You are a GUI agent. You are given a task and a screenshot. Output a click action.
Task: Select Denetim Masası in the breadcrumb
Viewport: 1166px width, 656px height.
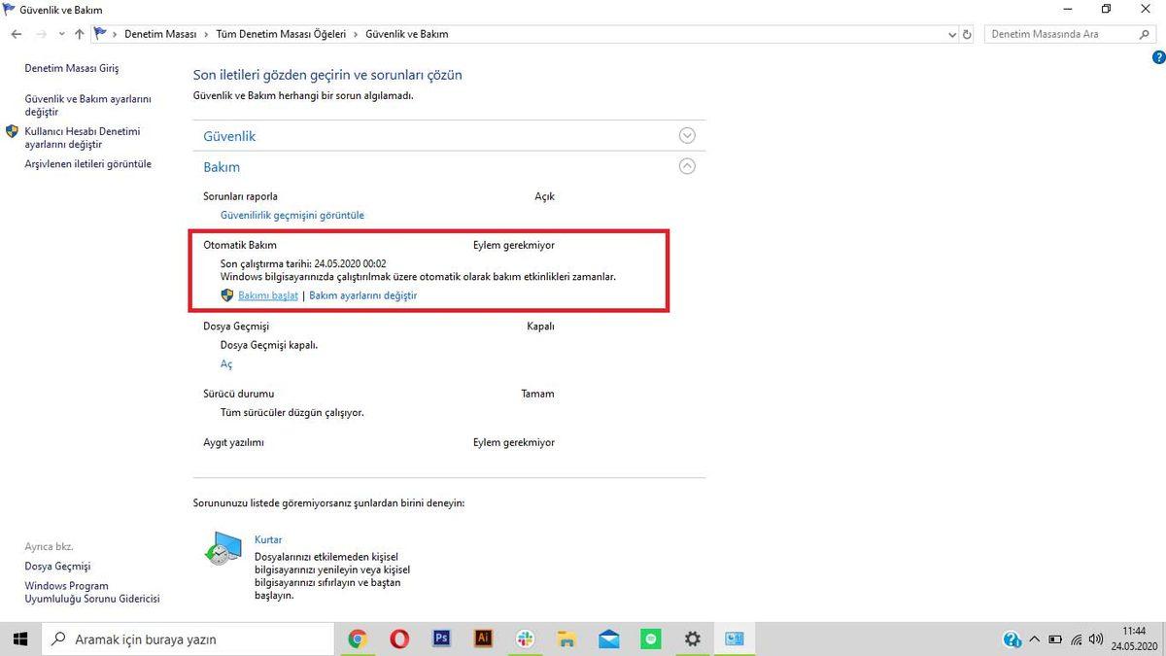(x=161, y=33)
